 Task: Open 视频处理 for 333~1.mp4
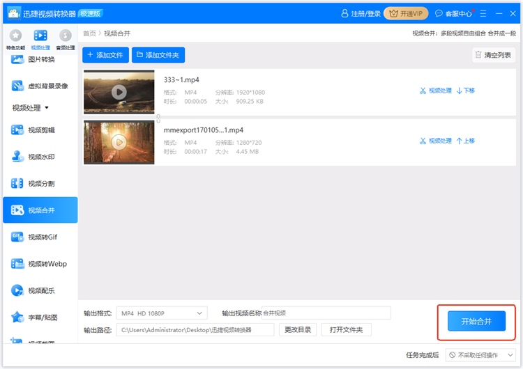(x=436, y=91)
